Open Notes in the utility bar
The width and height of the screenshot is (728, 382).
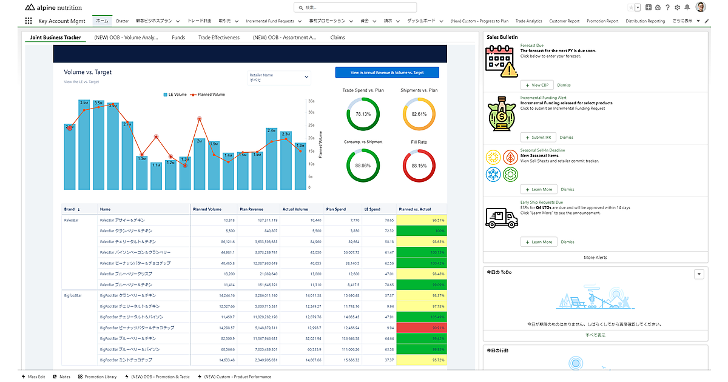[62, 377]
